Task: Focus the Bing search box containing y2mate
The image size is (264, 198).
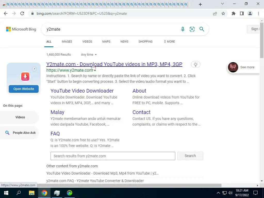Action: 111,29
